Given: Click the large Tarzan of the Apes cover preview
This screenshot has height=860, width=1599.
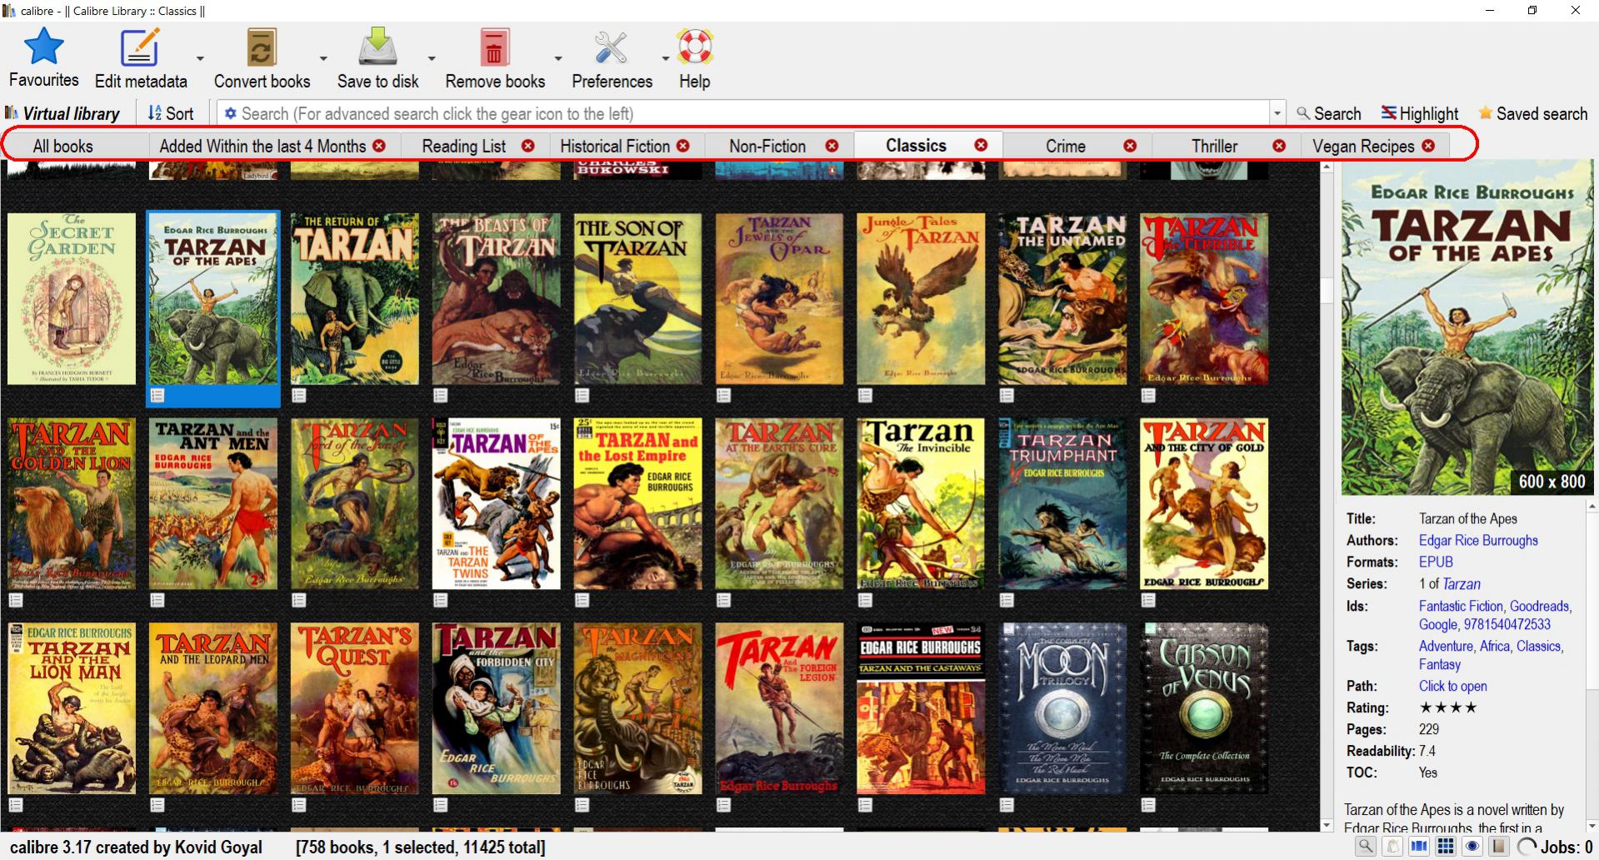Looking at the screenshot, I should click(x=1466, y=329).
